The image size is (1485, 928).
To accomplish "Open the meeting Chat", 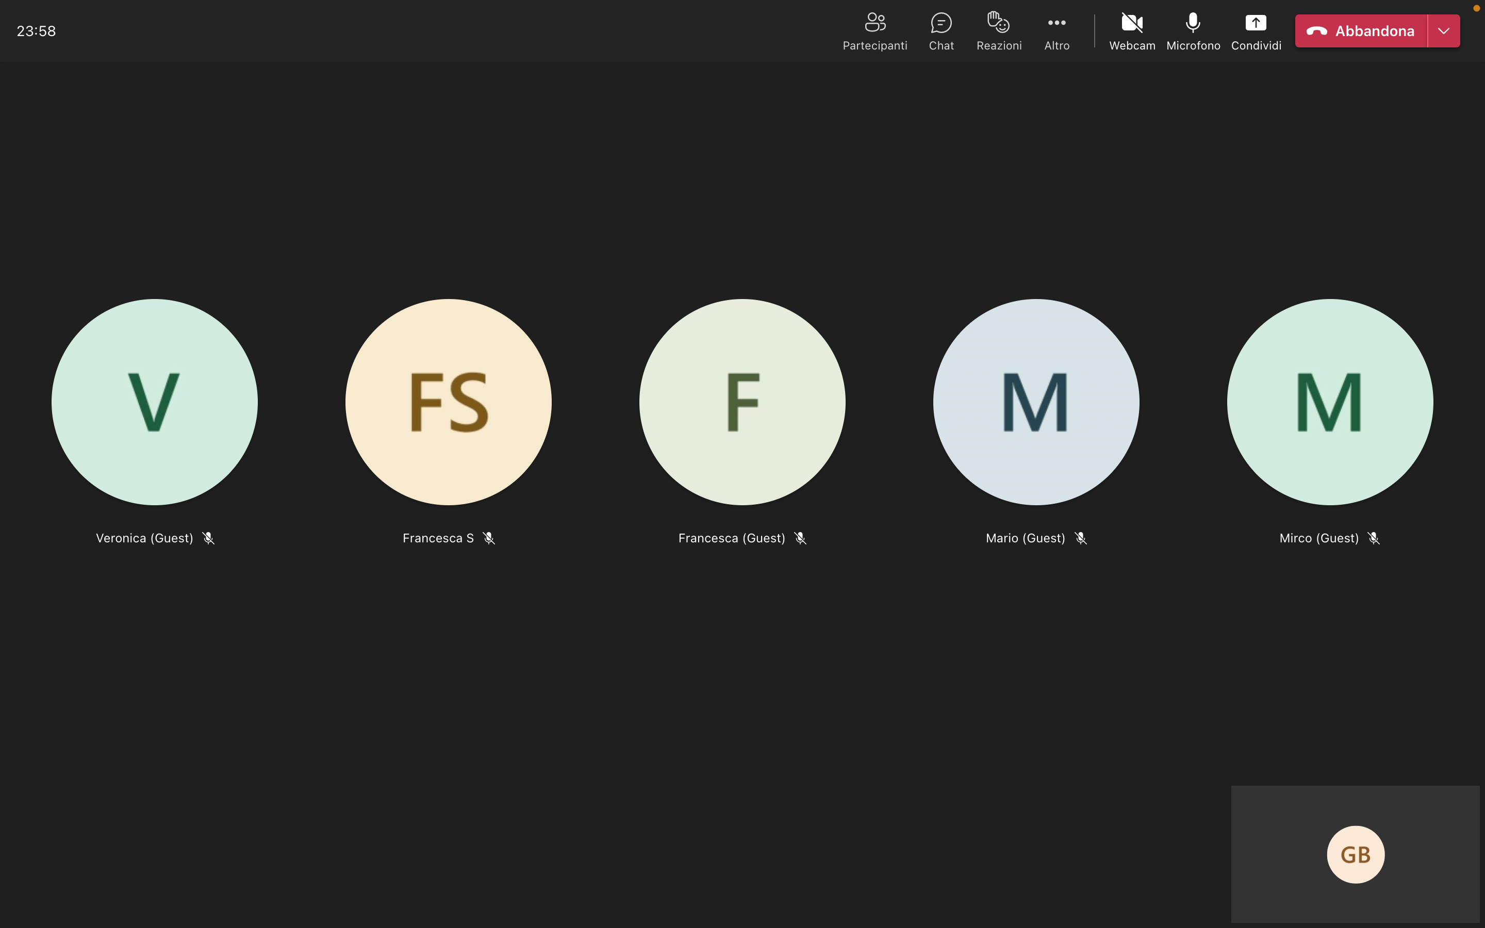I will coord(940,31).
